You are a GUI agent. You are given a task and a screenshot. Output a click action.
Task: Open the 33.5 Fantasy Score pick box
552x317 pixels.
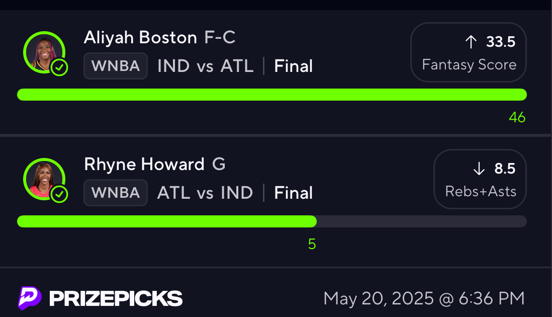468,52
